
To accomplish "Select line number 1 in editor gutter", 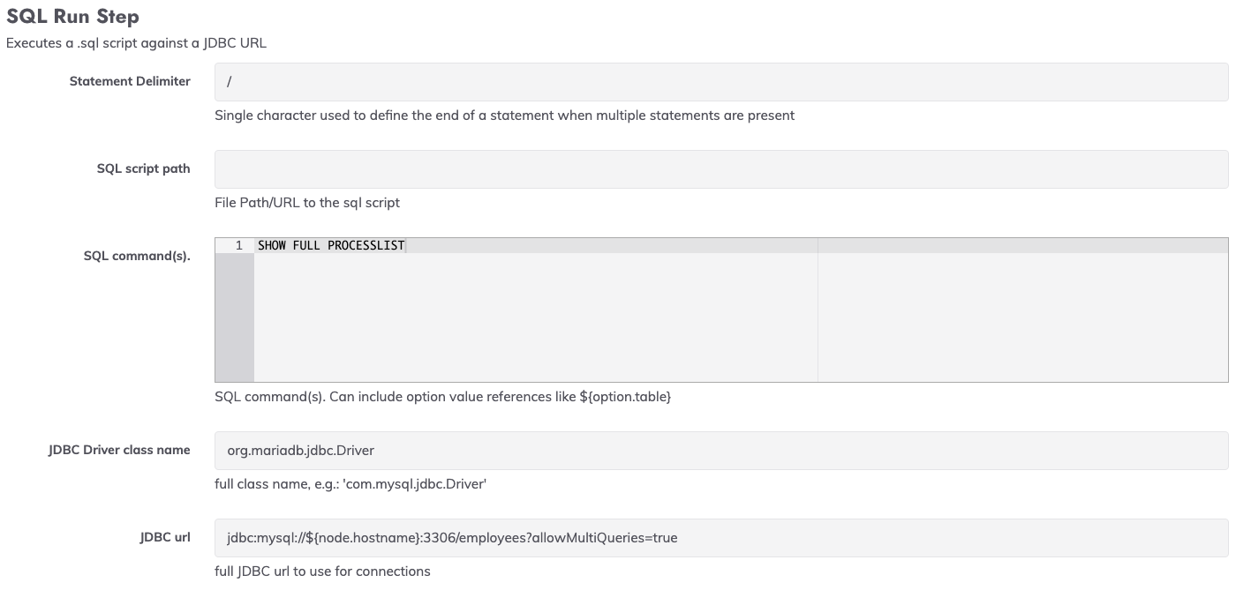I will [238, 245].
